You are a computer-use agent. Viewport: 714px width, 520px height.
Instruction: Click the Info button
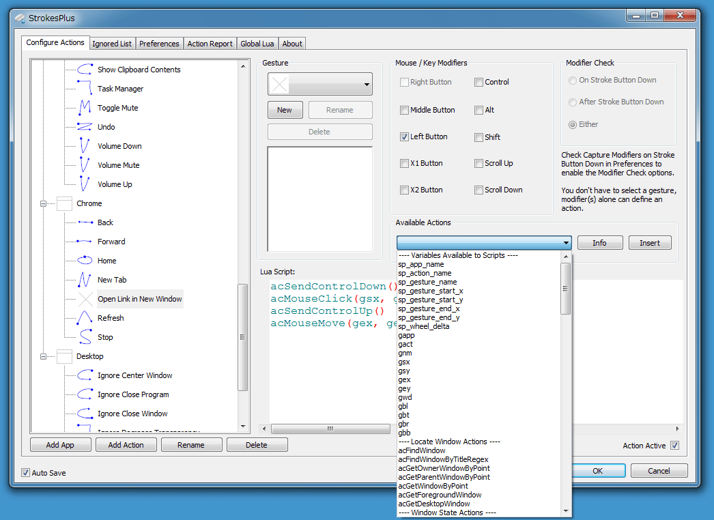[x=600, y=243]
